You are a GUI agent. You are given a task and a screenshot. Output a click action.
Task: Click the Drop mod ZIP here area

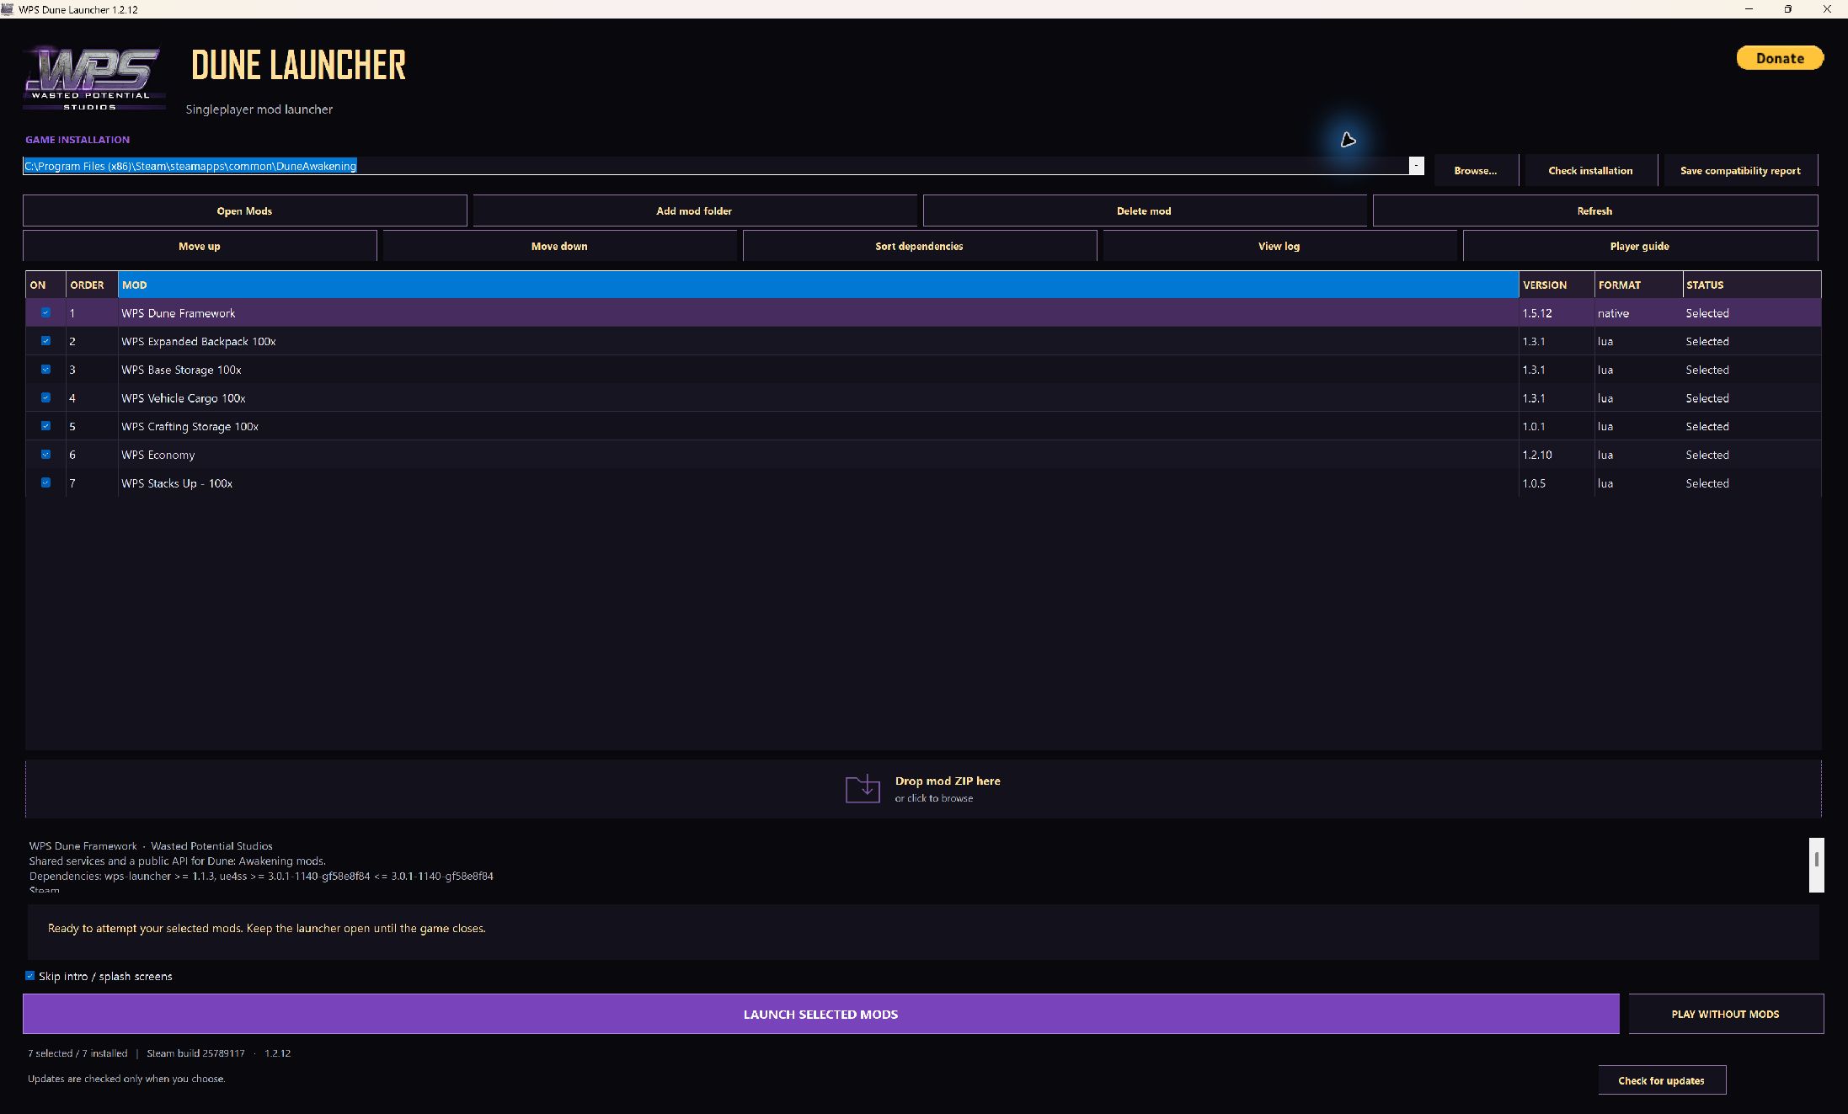[923, 789]
